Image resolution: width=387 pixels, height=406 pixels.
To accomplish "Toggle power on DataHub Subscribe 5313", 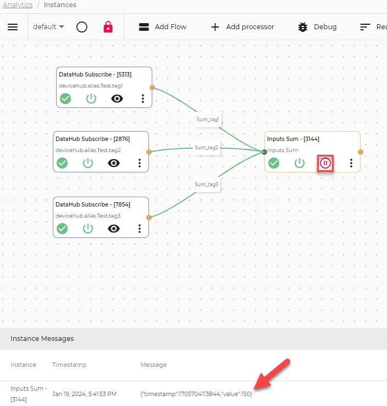I will point(91,99).
